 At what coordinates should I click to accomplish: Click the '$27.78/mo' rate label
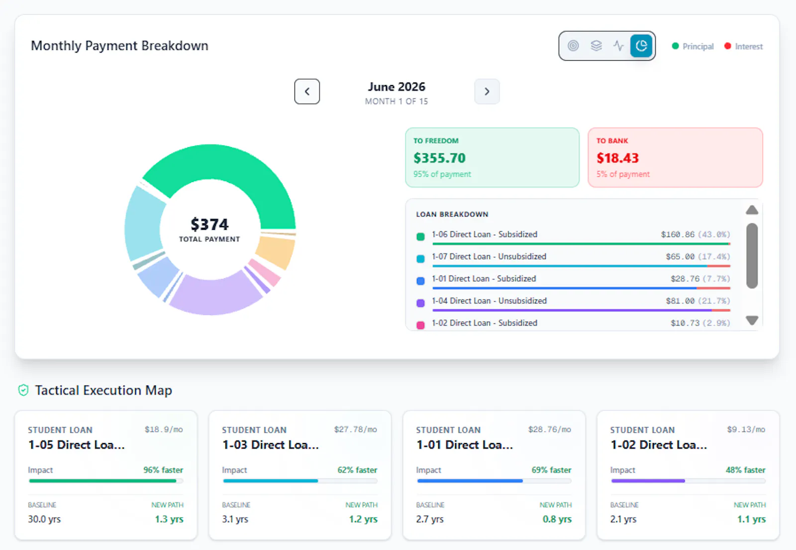[355, 430]
